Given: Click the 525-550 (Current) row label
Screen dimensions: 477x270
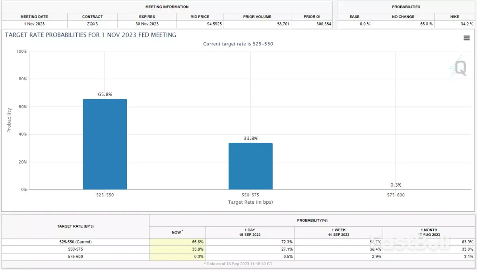Looking at the screenshot, I should (75, 242).
